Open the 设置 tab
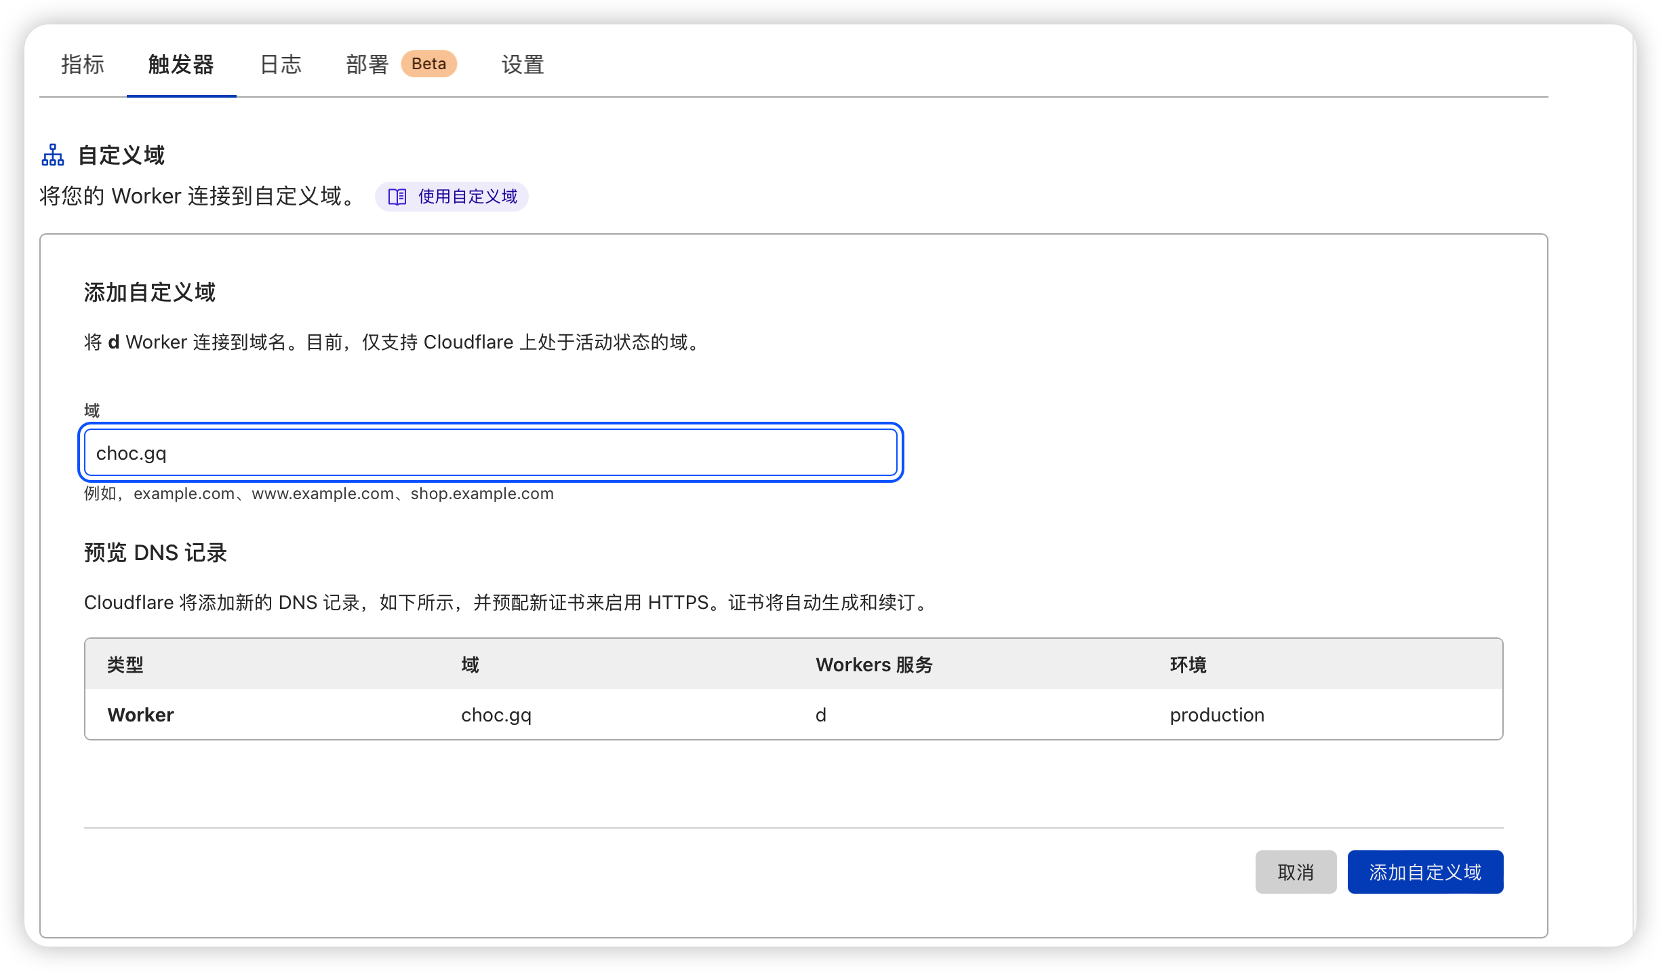The width and height of the screenshot is (1661, 971). pos(522,65)
